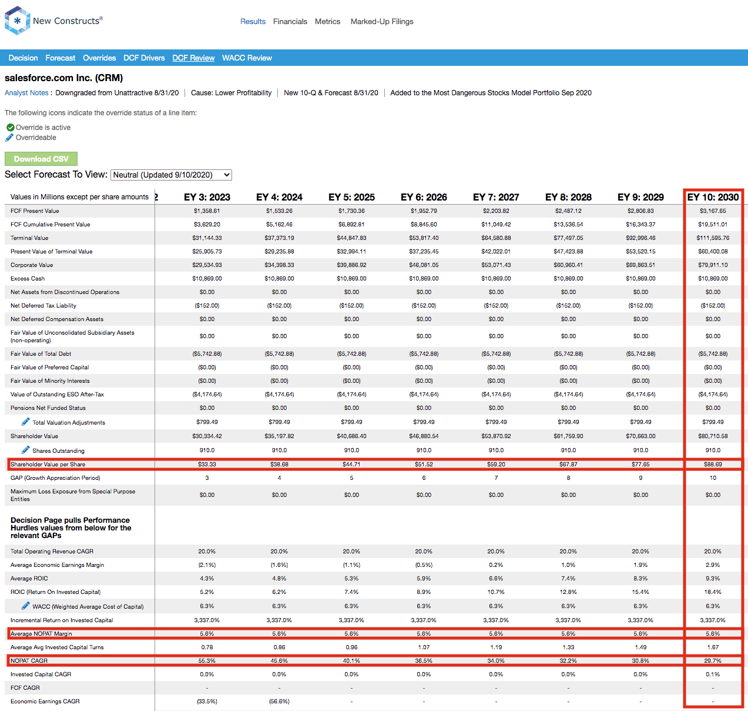Viewport: 748px width, 711px height.
Task: Download the table with Download CSV button
Action: coord(41,159)
